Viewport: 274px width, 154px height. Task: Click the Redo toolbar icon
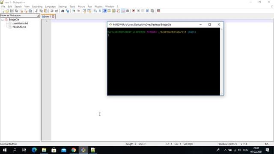[57, 11]
